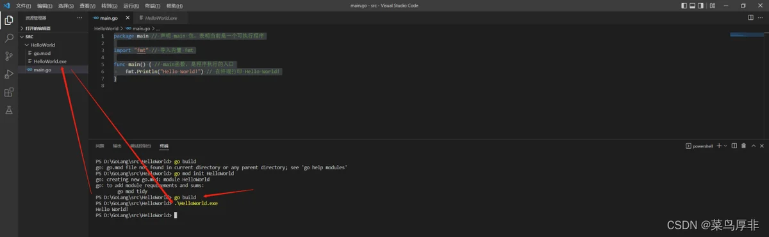
Task: Place cursor on 'package main' line
Action: (190, 36)
